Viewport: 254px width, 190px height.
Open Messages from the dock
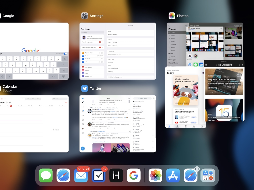click(x=46, y=175)
